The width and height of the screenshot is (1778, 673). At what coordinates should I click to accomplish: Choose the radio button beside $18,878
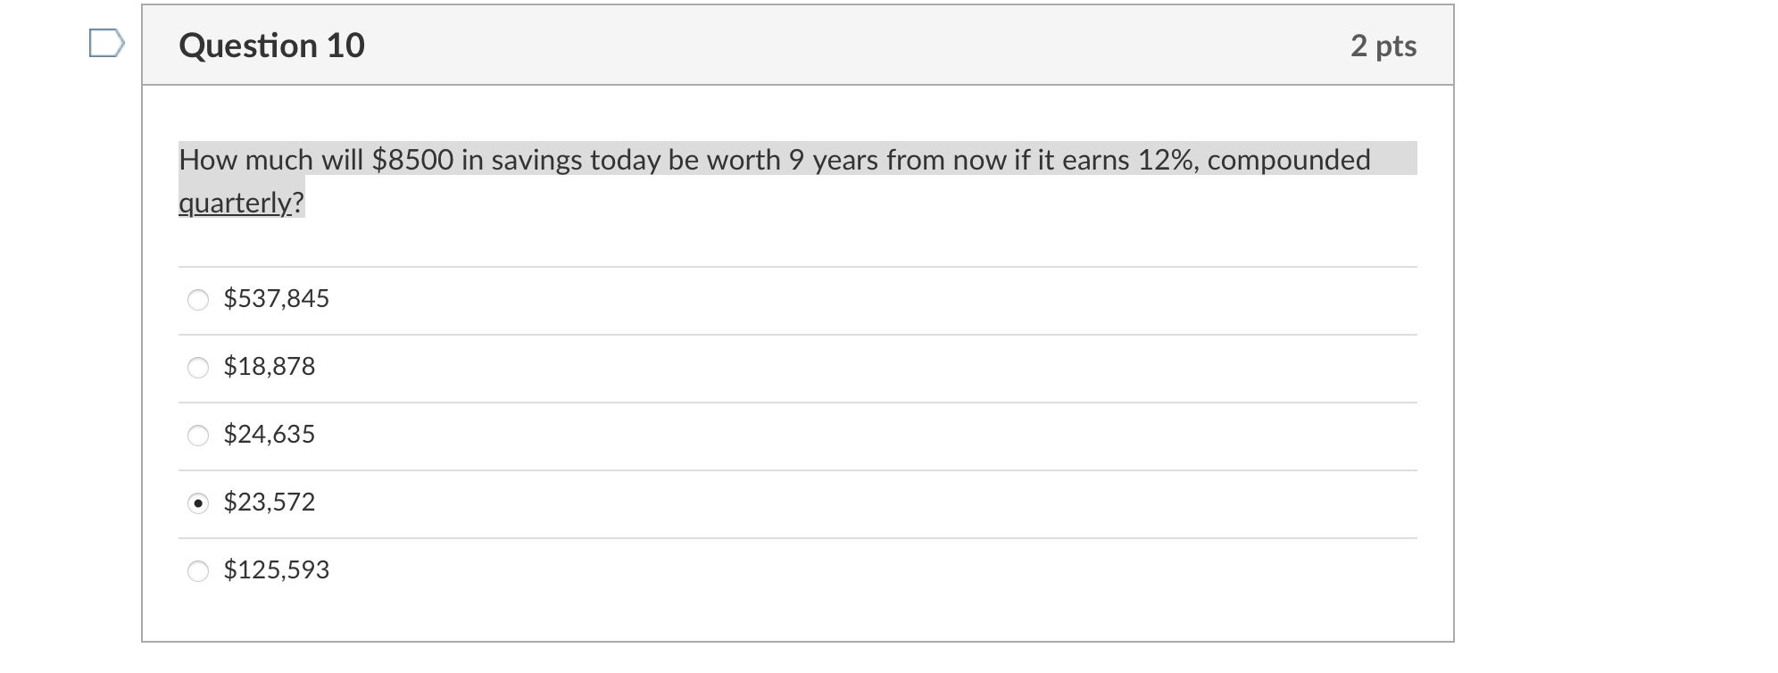coord(198,368)
